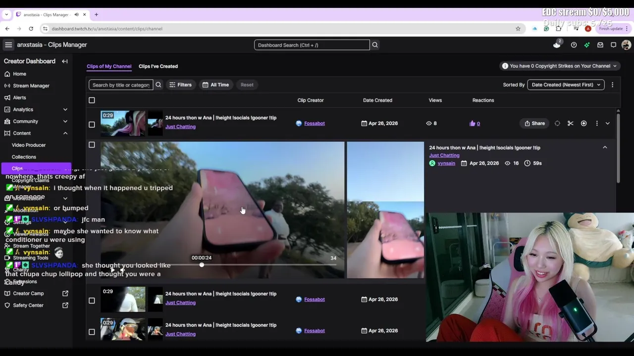
Task: Click the Analytics chart icon
Action: tap(7, 109)
